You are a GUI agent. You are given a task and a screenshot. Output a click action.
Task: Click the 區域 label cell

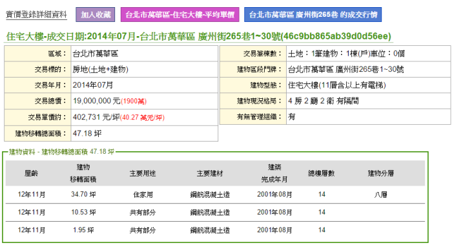click(37, 54)
